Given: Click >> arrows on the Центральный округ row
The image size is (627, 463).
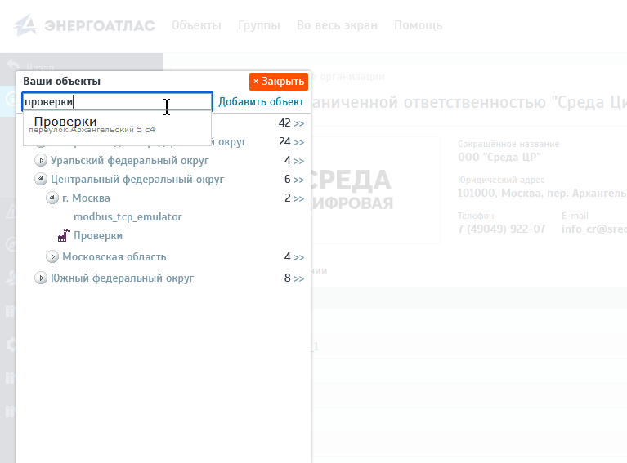Looking at the screenshot, I should click(x=299, y=180).
